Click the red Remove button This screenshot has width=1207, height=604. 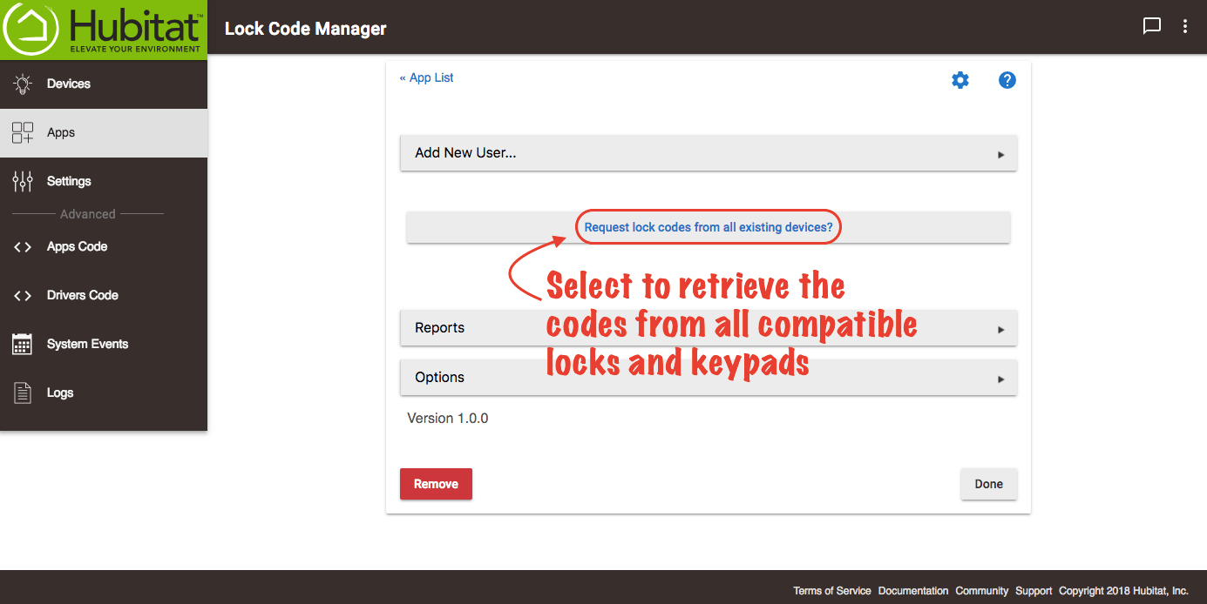436,484
